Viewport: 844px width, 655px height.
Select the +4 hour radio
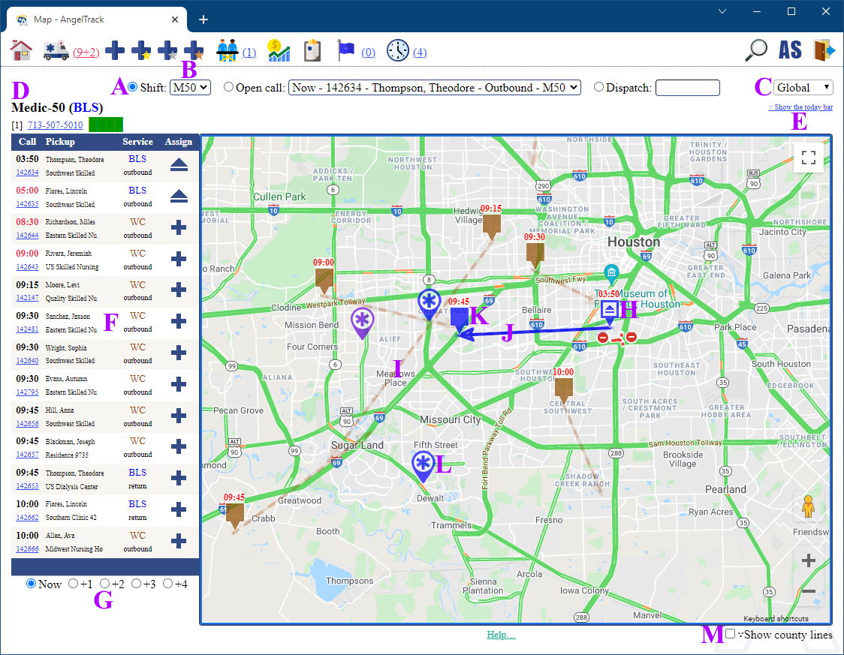167,584
